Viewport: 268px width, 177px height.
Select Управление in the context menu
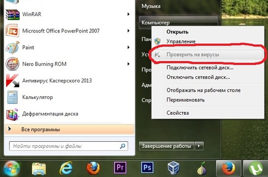pos(208,41)
